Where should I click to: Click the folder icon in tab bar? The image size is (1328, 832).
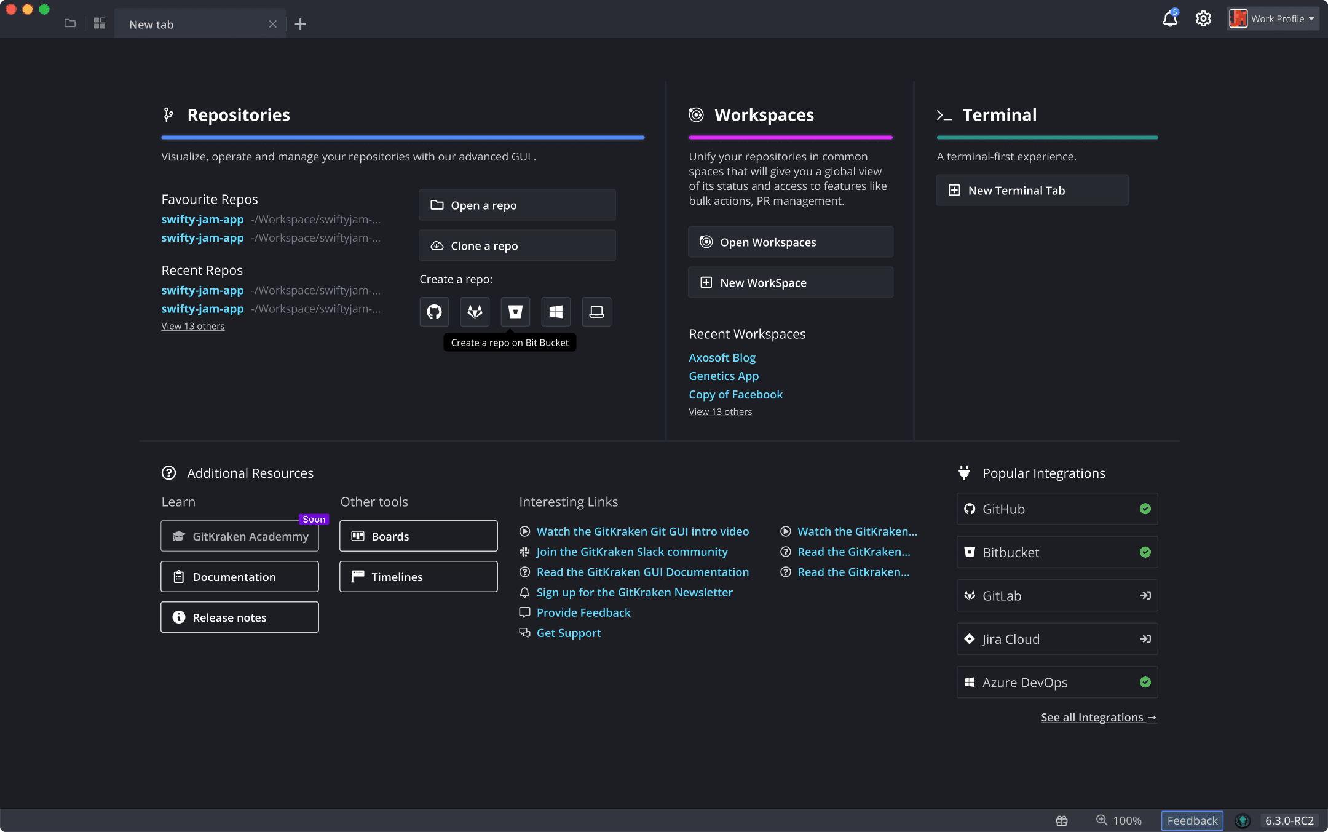point(70,23)
